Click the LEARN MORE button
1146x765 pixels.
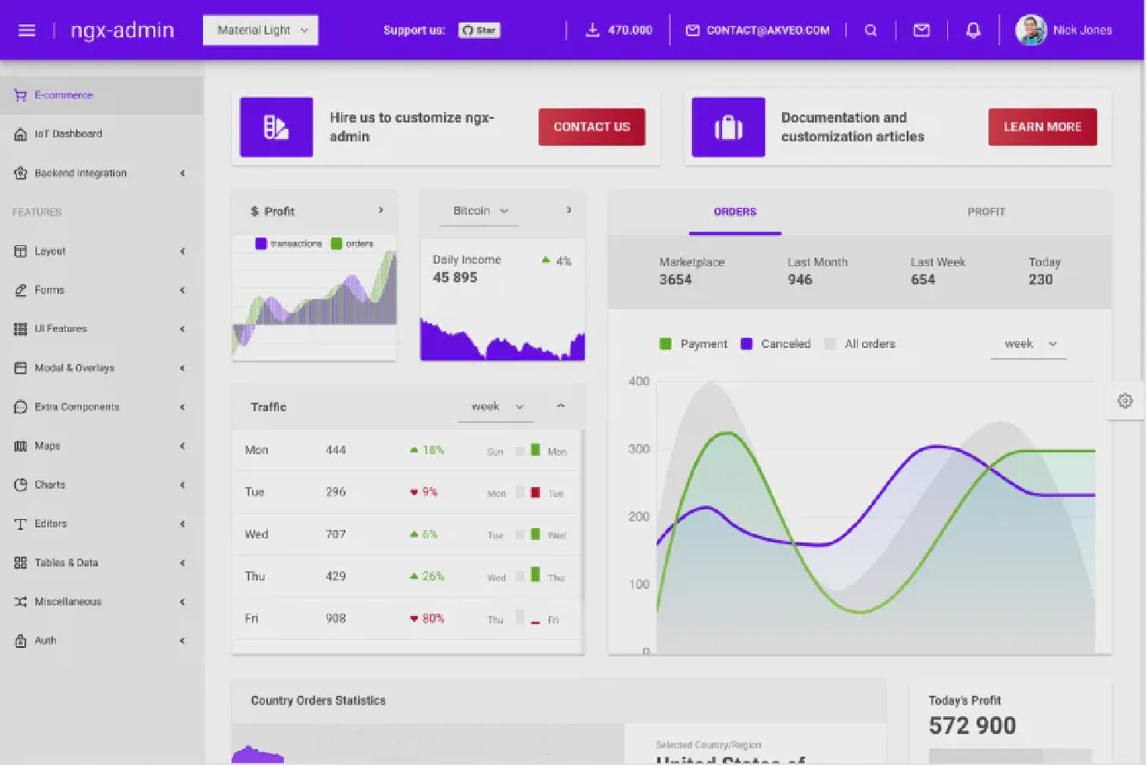1042,127
